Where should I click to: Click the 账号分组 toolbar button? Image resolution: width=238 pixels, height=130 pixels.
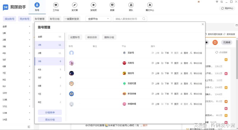coord(55,19)
